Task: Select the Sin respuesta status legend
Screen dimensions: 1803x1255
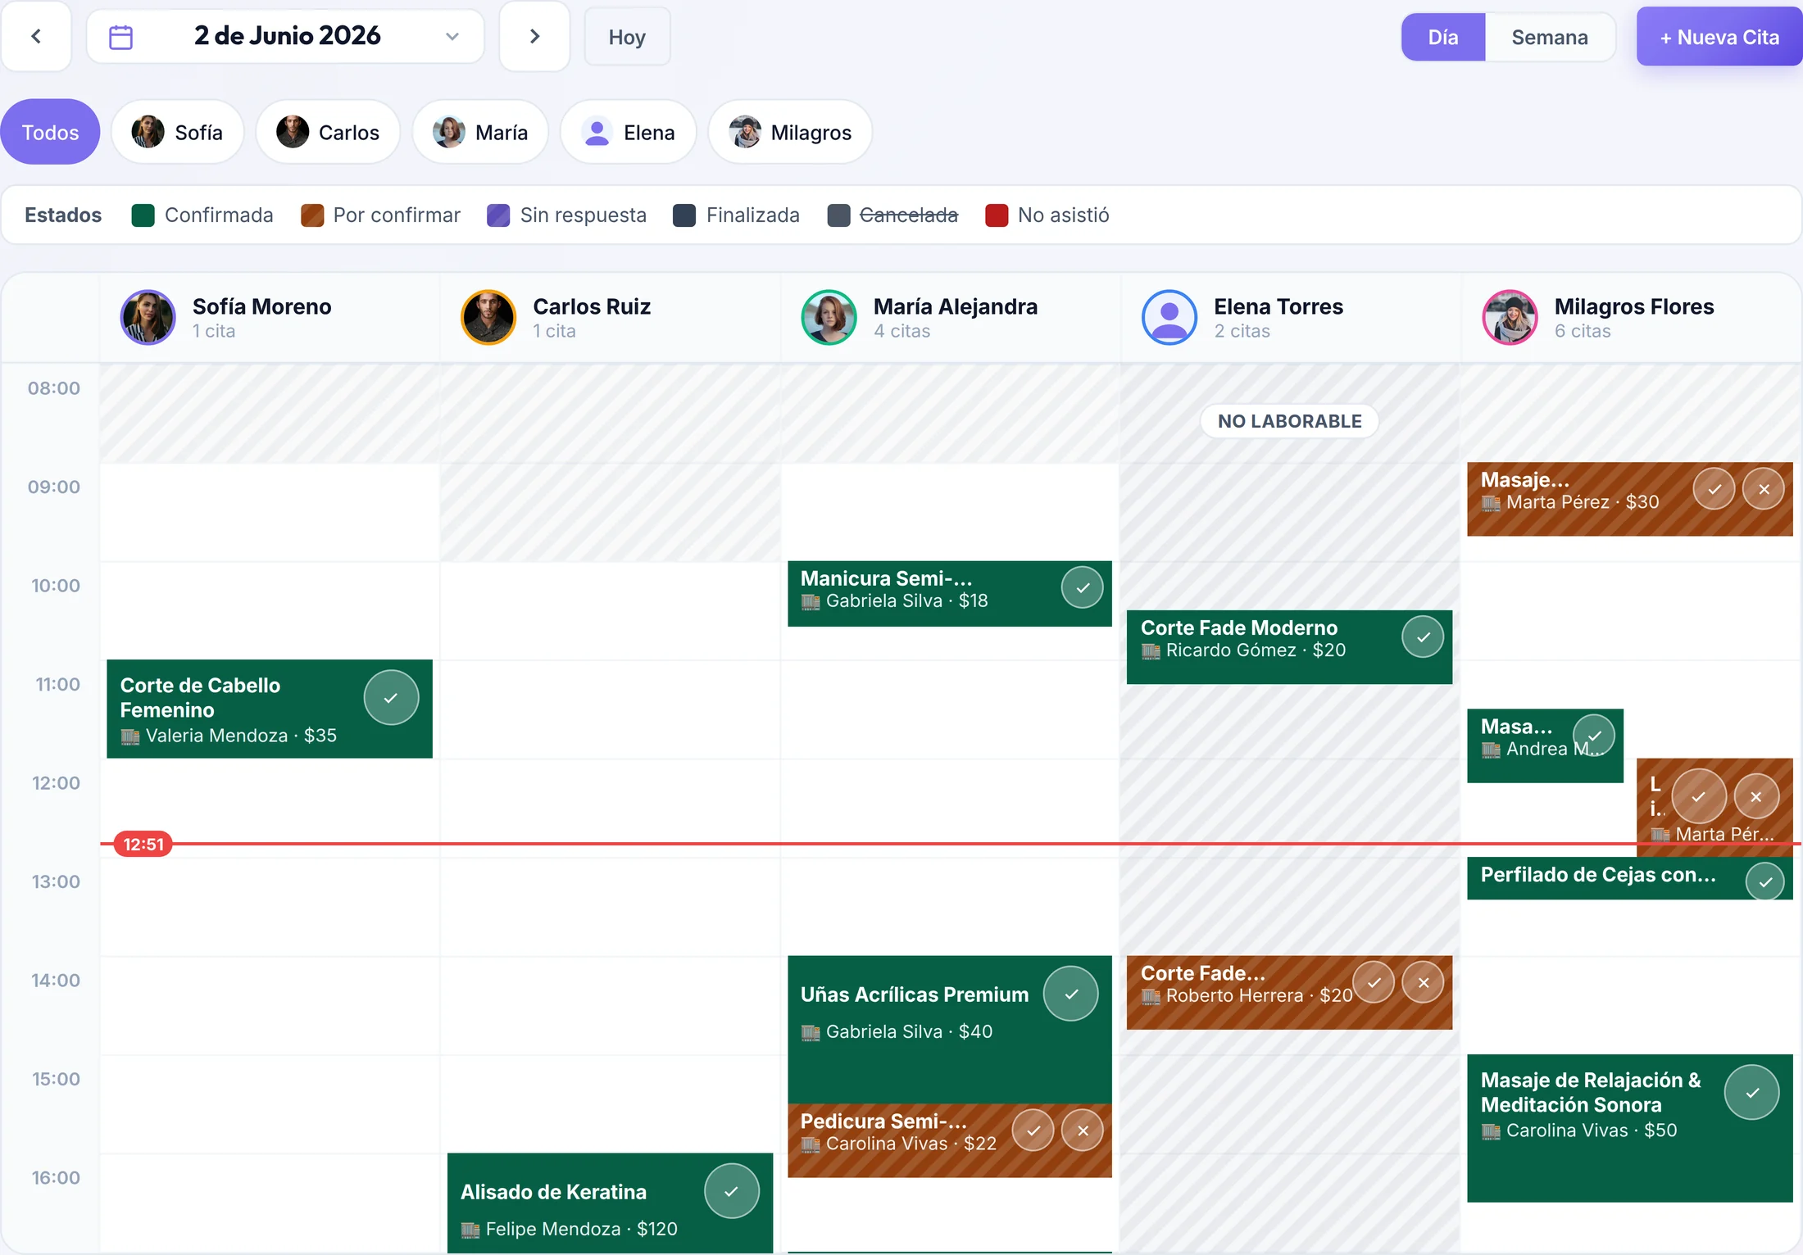Action: [x=566, y=215]
